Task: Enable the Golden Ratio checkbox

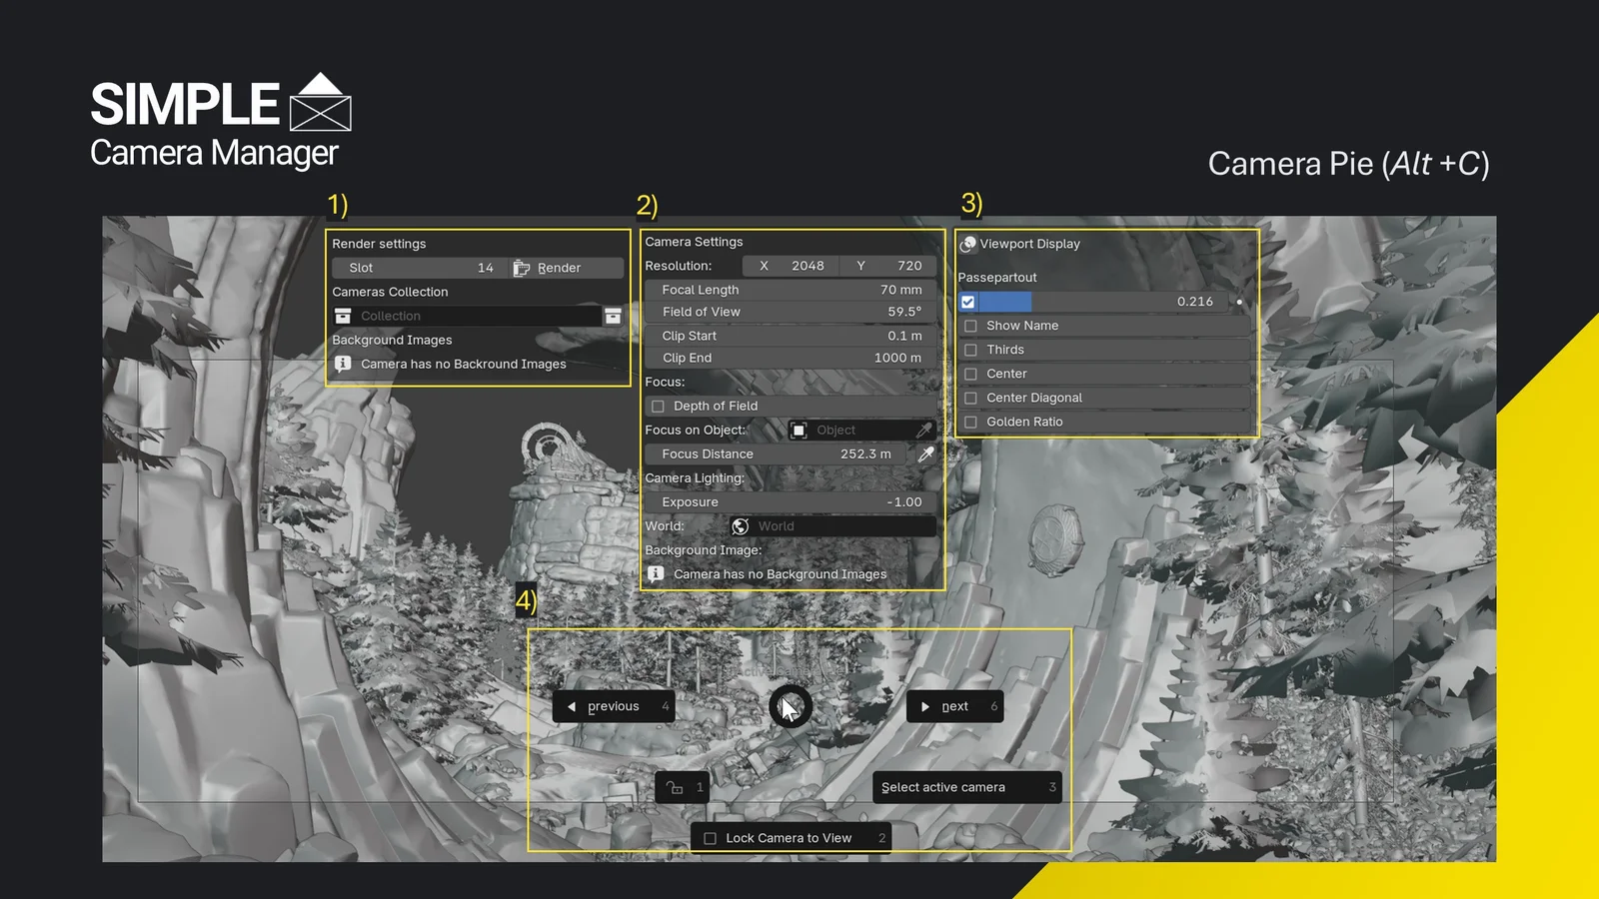Action: [970, 422]
